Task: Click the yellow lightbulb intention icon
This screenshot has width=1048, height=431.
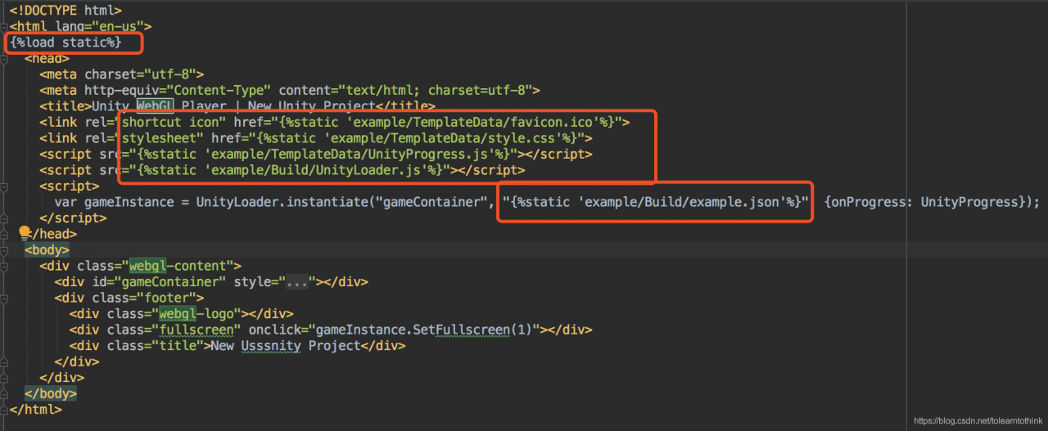Action: [25, 232]
